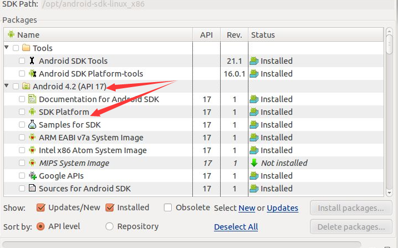Click the green Not installed download arrow
This screenshot has width=418, height=248.
pyautogui.click(x=254, y=163)
